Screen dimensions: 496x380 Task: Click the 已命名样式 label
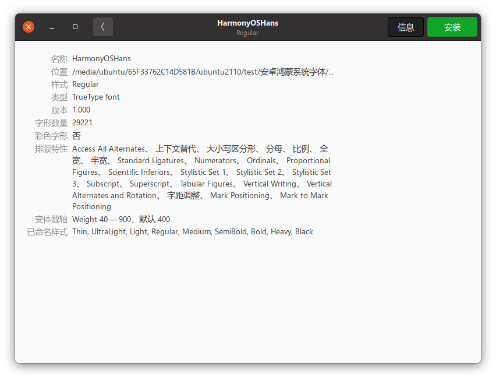pos(48,232)
